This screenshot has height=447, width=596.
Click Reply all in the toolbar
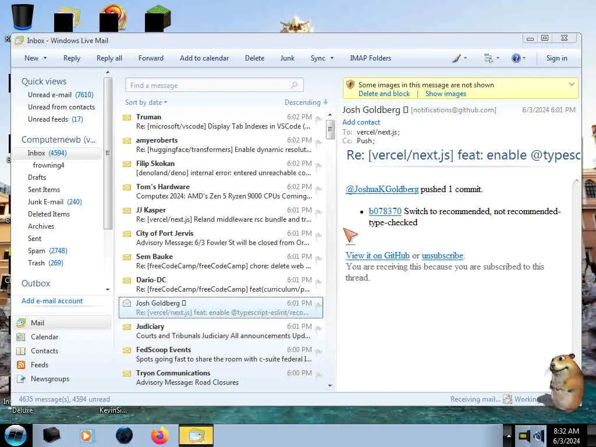[x=109, y=58]
